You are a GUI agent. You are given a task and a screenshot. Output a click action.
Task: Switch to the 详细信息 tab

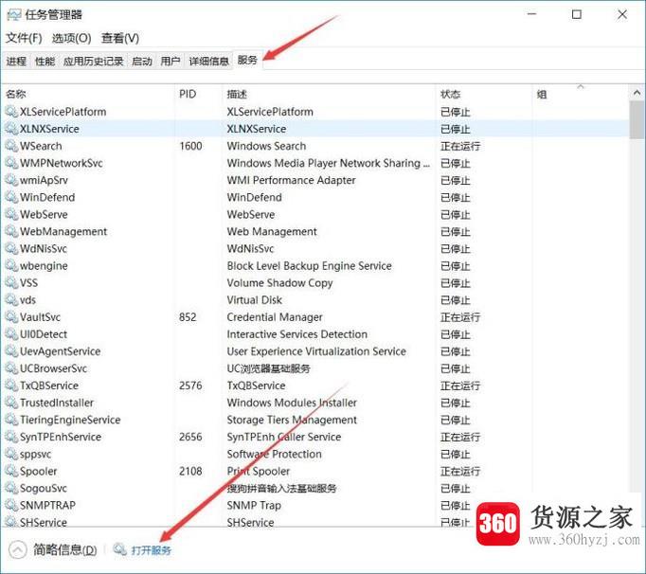pos(208,61)
